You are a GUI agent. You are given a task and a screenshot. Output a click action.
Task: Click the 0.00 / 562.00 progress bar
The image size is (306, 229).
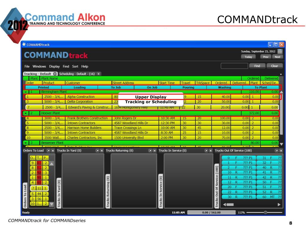tap(211, 212)
